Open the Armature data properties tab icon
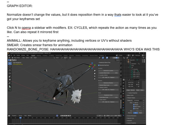 coord(123,110)
